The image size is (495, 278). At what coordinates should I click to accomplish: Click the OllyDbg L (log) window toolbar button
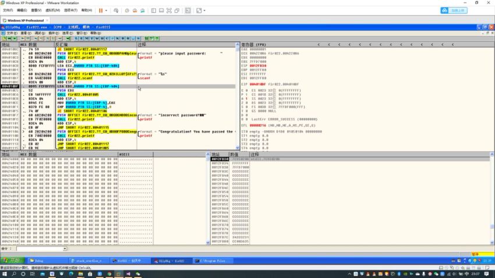tap(76, 38)
